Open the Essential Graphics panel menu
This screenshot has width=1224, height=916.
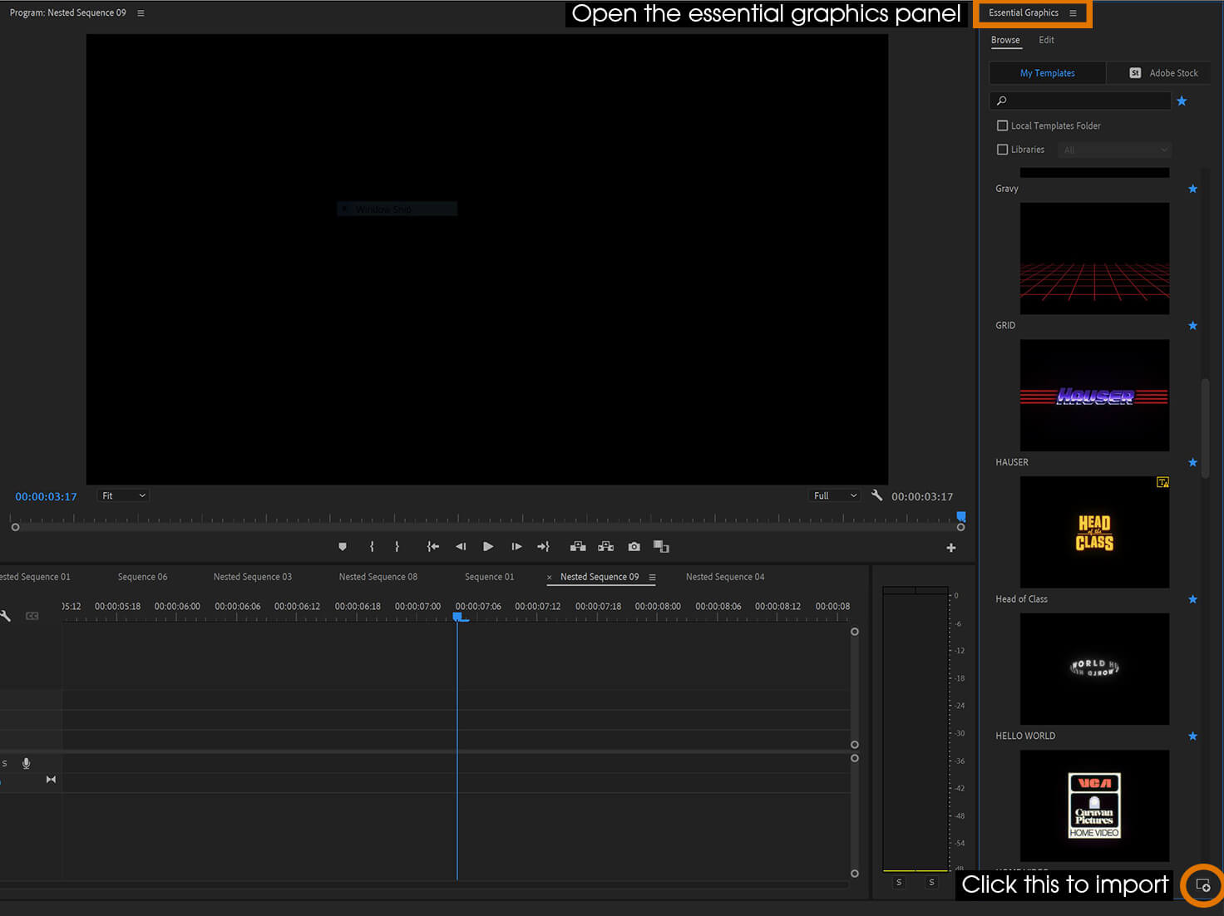coord(1073,13)
